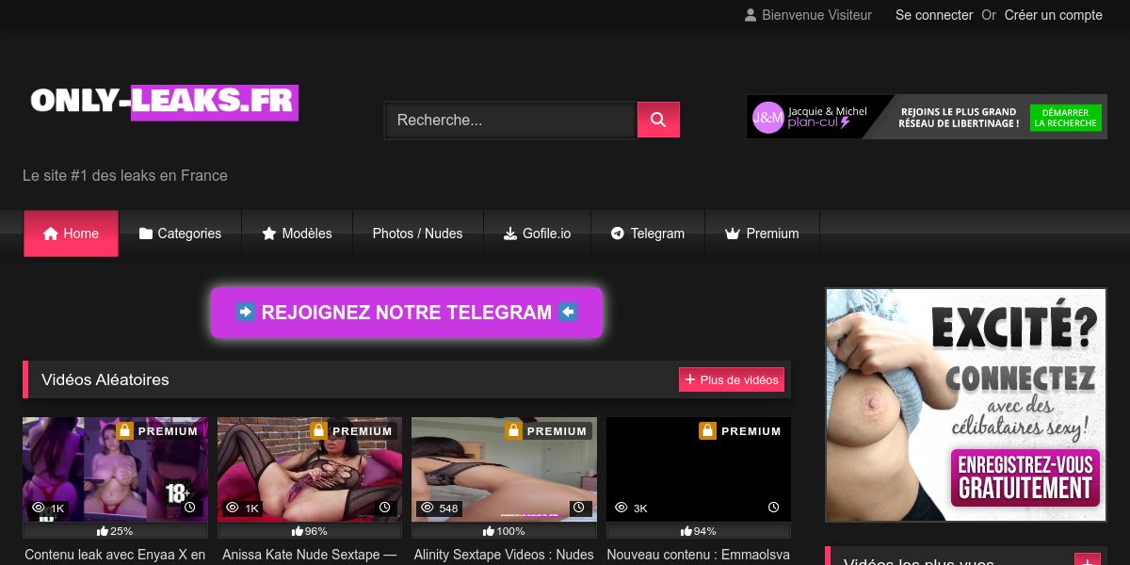Open the Gofile.io download link
The height and width of the screenshot is (565, 1130).
pyautogui.click(x=537, y=234)
